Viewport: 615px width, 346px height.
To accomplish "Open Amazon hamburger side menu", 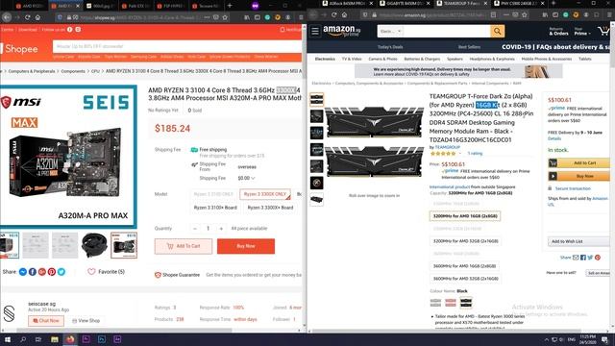I will [x=315, y=31].
